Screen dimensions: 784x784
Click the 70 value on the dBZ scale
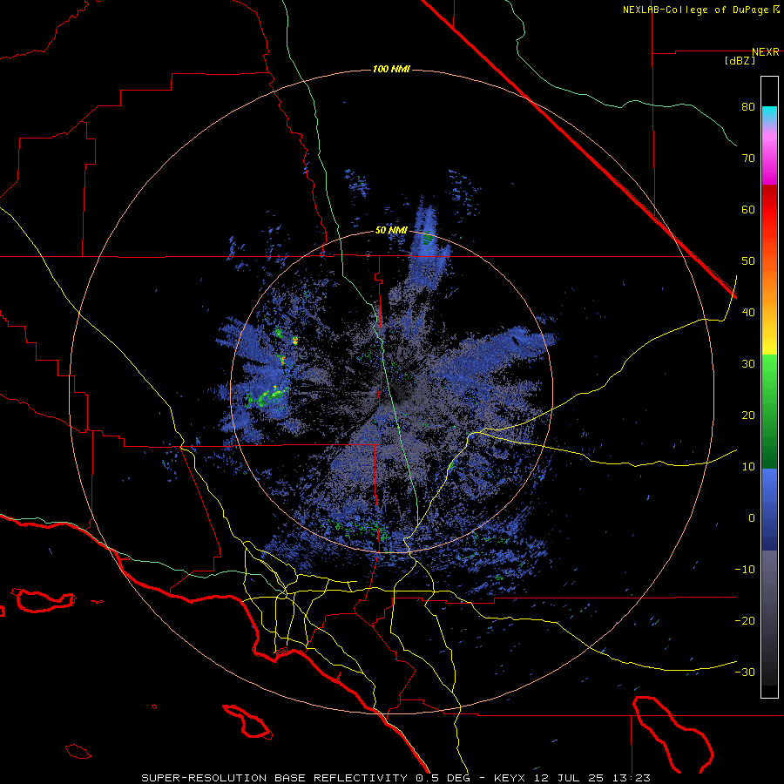[x=748, y=159]
